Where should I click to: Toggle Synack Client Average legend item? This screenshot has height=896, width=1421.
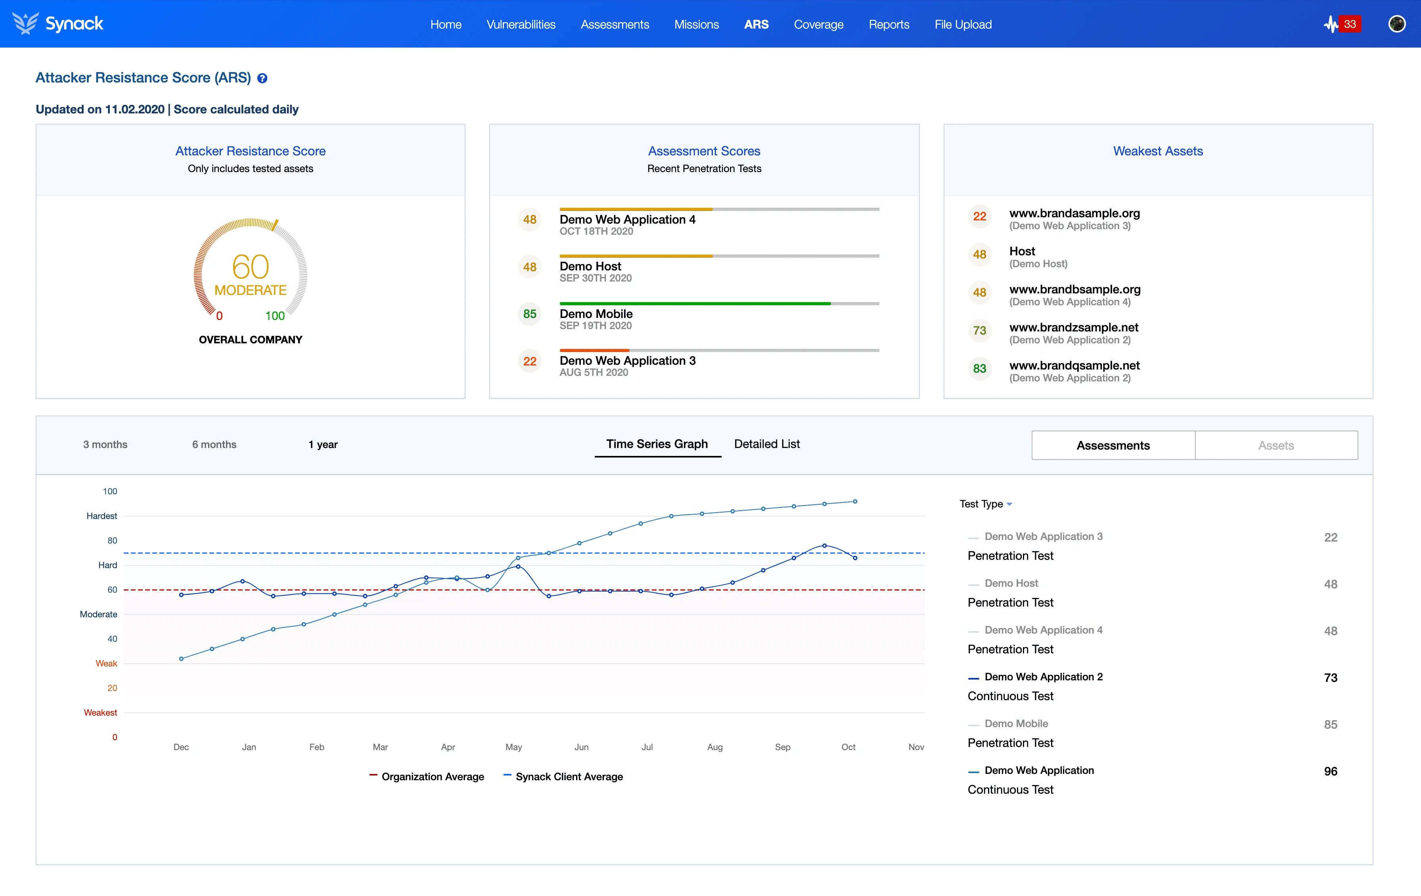(563, 777)
